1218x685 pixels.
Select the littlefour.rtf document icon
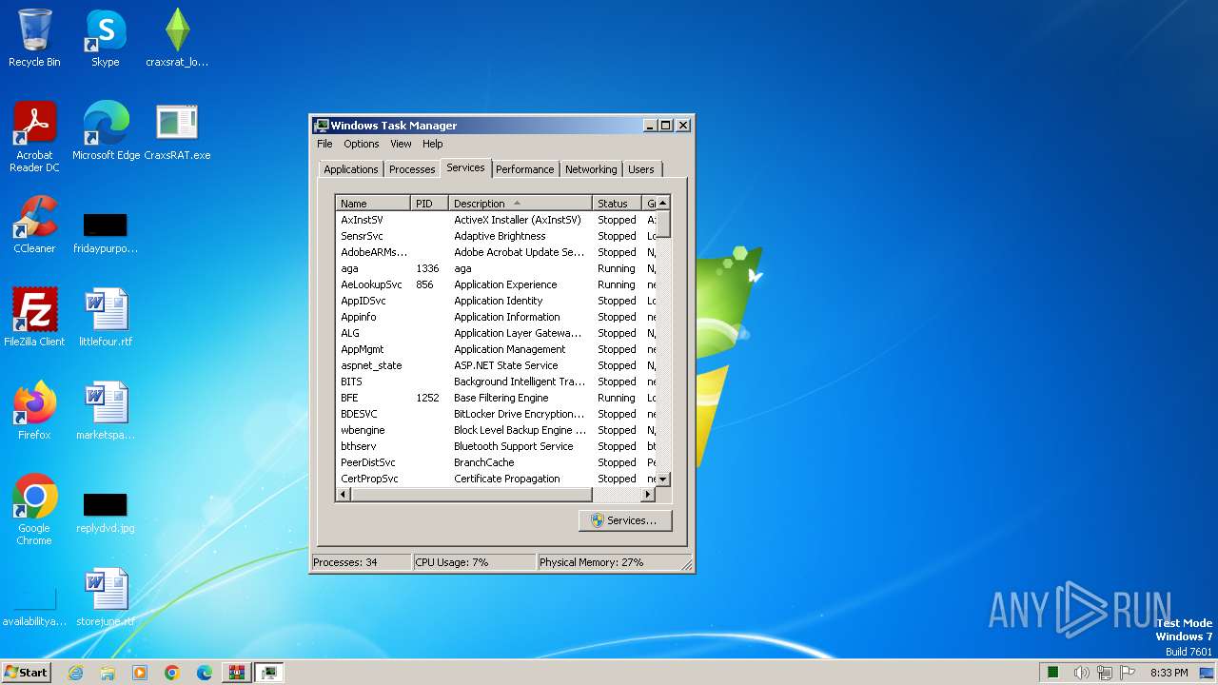(106, 318)
